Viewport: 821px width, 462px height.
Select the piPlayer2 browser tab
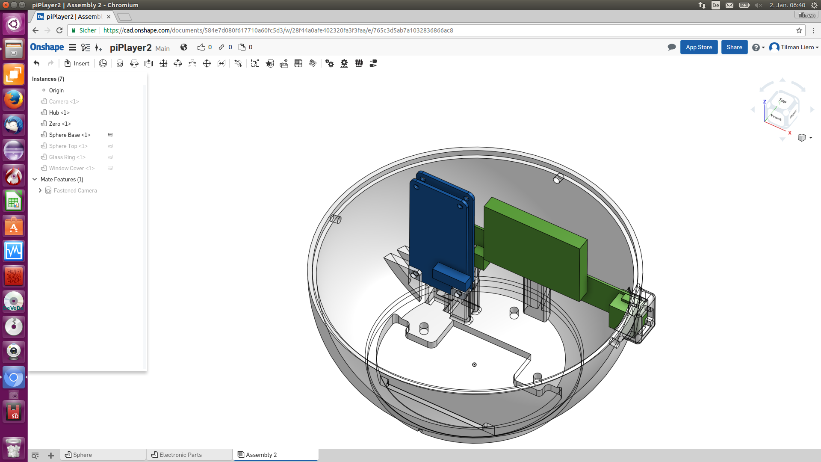[74, 17]
